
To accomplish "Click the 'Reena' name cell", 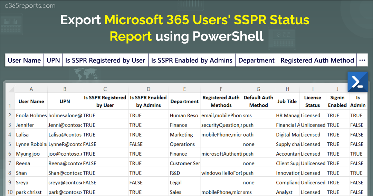I will coord(31,164).
